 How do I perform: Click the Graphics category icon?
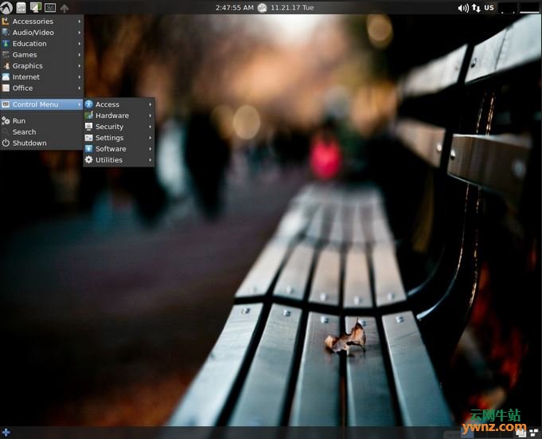[x=6, y=65]
